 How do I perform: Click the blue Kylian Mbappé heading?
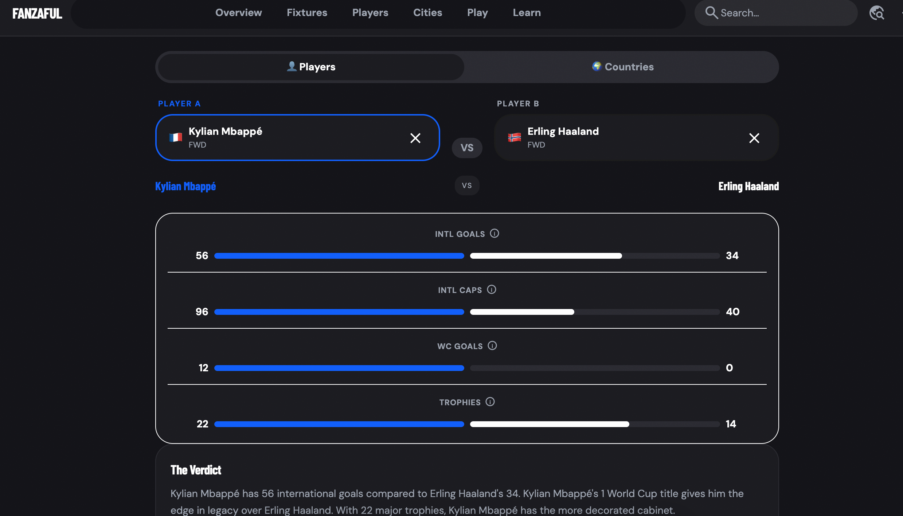click(185, 186)
